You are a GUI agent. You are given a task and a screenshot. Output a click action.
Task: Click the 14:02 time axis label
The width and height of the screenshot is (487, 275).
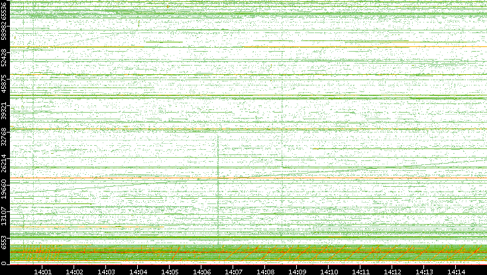click(75, 270)
